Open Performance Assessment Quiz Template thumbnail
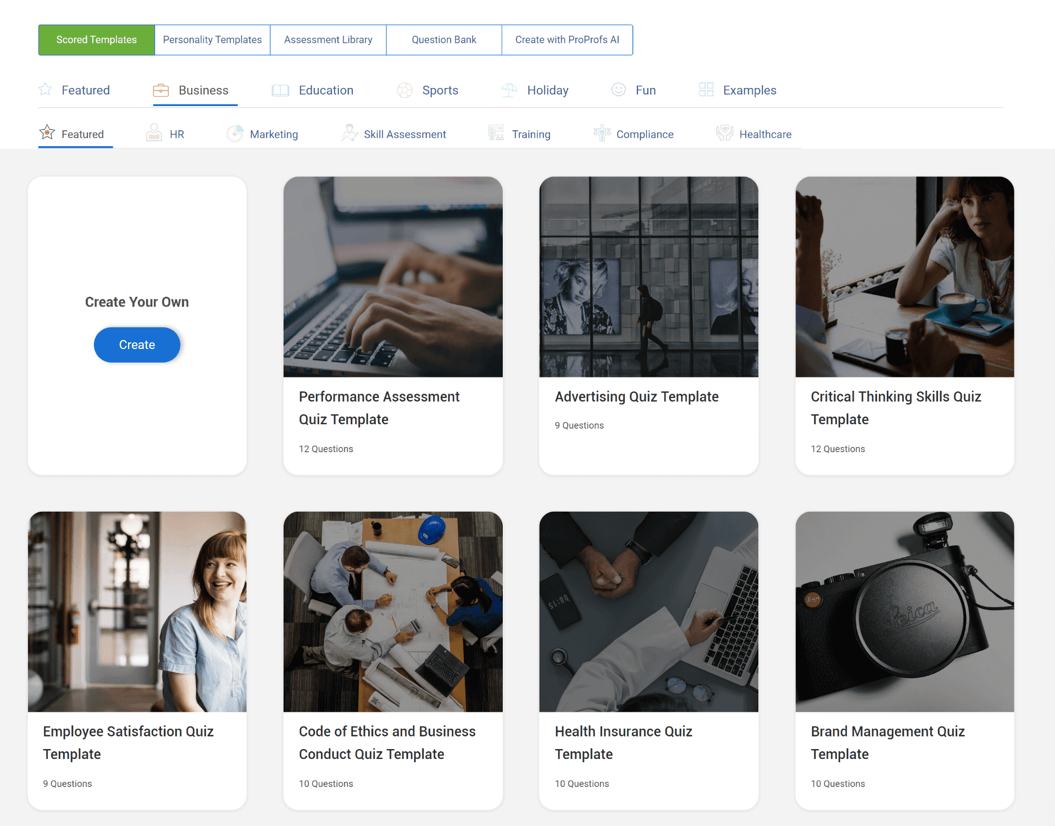The image size is (1055, 826). (x=393, y=276)
